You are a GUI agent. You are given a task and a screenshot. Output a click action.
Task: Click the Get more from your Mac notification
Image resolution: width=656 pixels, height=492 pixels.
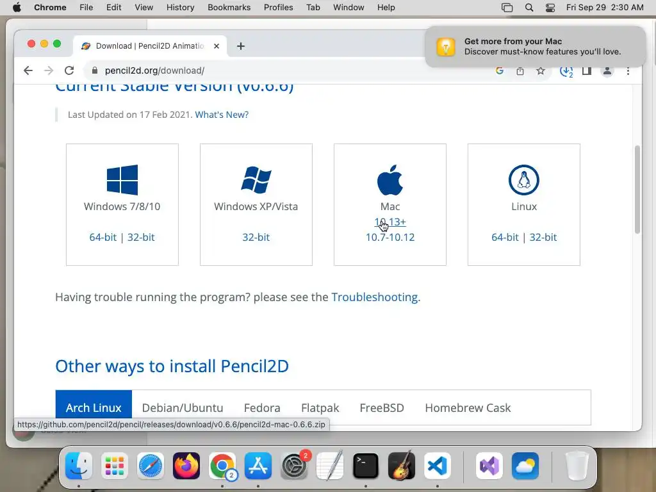tap(536, 46)
